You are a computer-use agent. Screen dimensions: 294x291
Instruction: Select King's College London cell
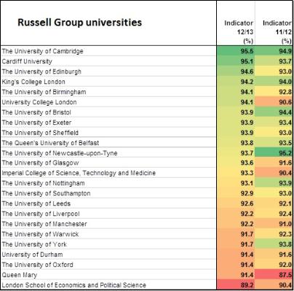[x=108, y=82]
